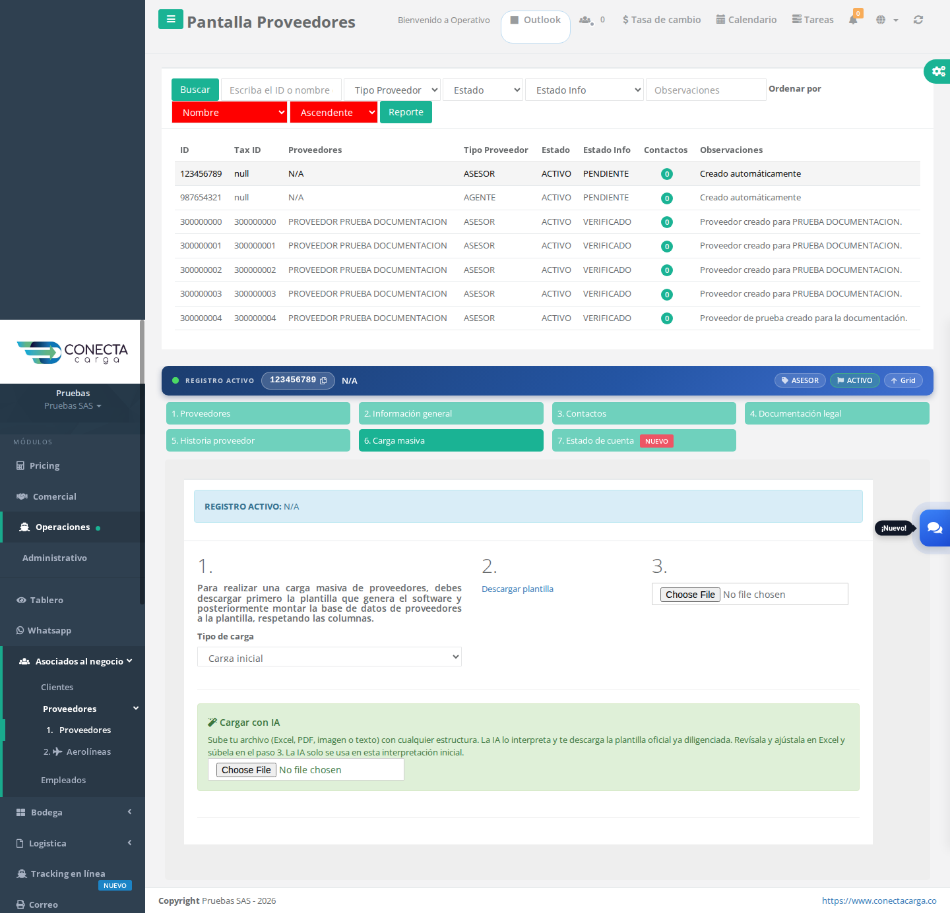Open the users group icon in top bar

(585, 20)
